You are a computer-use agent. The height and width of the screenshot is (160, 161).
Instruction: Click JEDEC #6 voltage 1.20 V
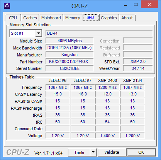click(58, 136)
